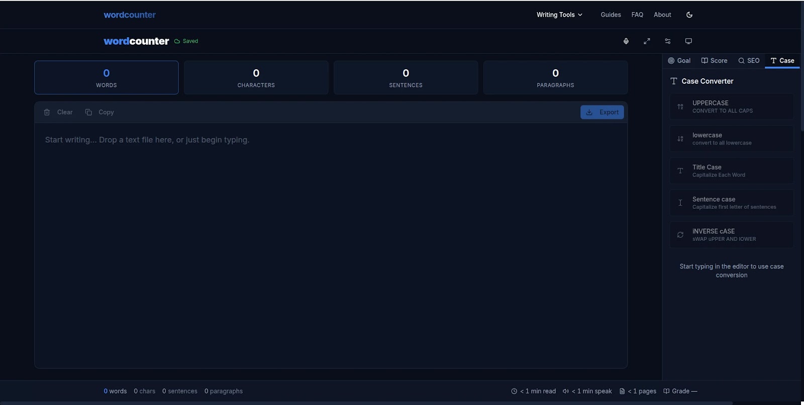Apply Title Case conversion
The height and width of the screenshot is (405, 804).
click(x=732, y=171)
